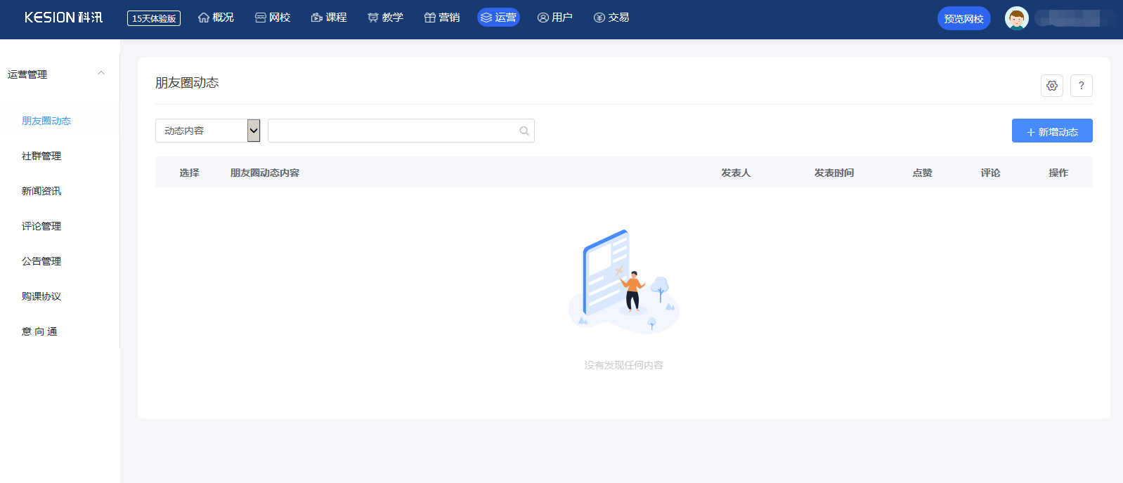Screen dimensions: 1123x483
Task: Open 公告管理 in the sidebar
Action: click(41, 261)
